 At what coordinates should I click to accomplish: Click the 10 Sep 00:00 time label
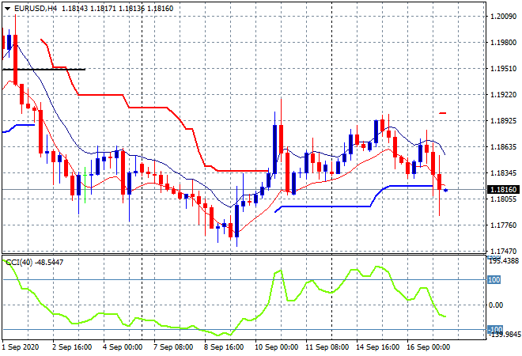pyautogui.click(x=276, y=347)
